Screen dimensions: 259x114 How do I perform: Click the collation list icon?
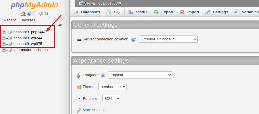coord(79,40)
